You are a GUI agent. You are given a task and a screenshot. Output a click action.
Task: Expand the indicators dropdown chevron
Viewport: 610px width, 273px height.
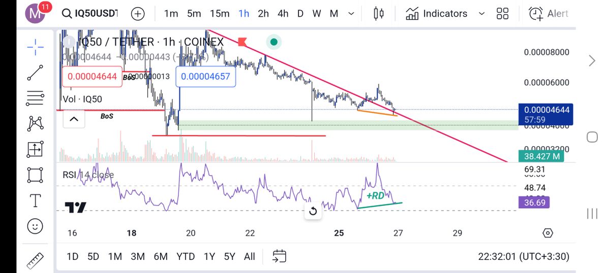[482, 14]
